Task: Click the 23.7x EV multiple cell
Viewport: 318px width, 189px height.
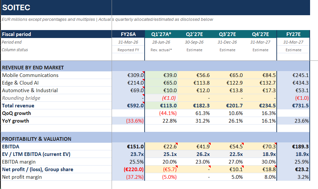Action: tap(128, 154)
